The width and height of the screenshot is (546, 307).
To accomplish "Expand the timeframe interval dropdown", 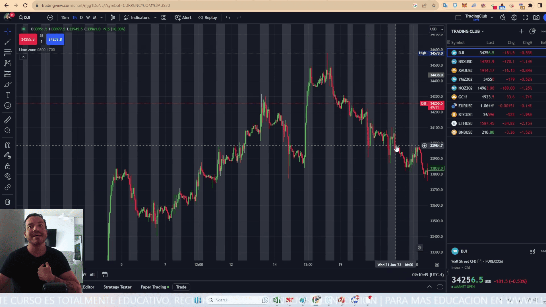I will point(102,18).
